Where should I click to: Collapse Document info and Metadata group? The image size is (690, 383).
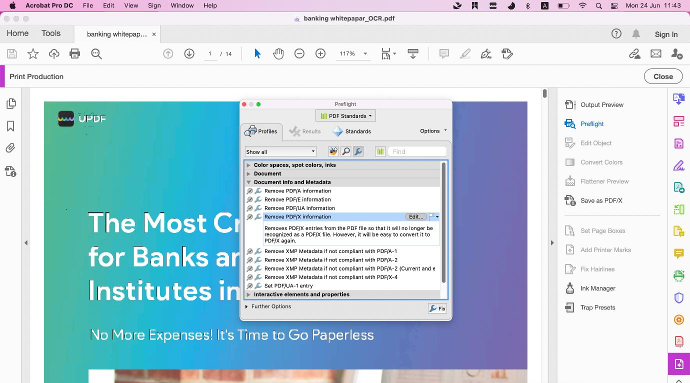(248, 182)
